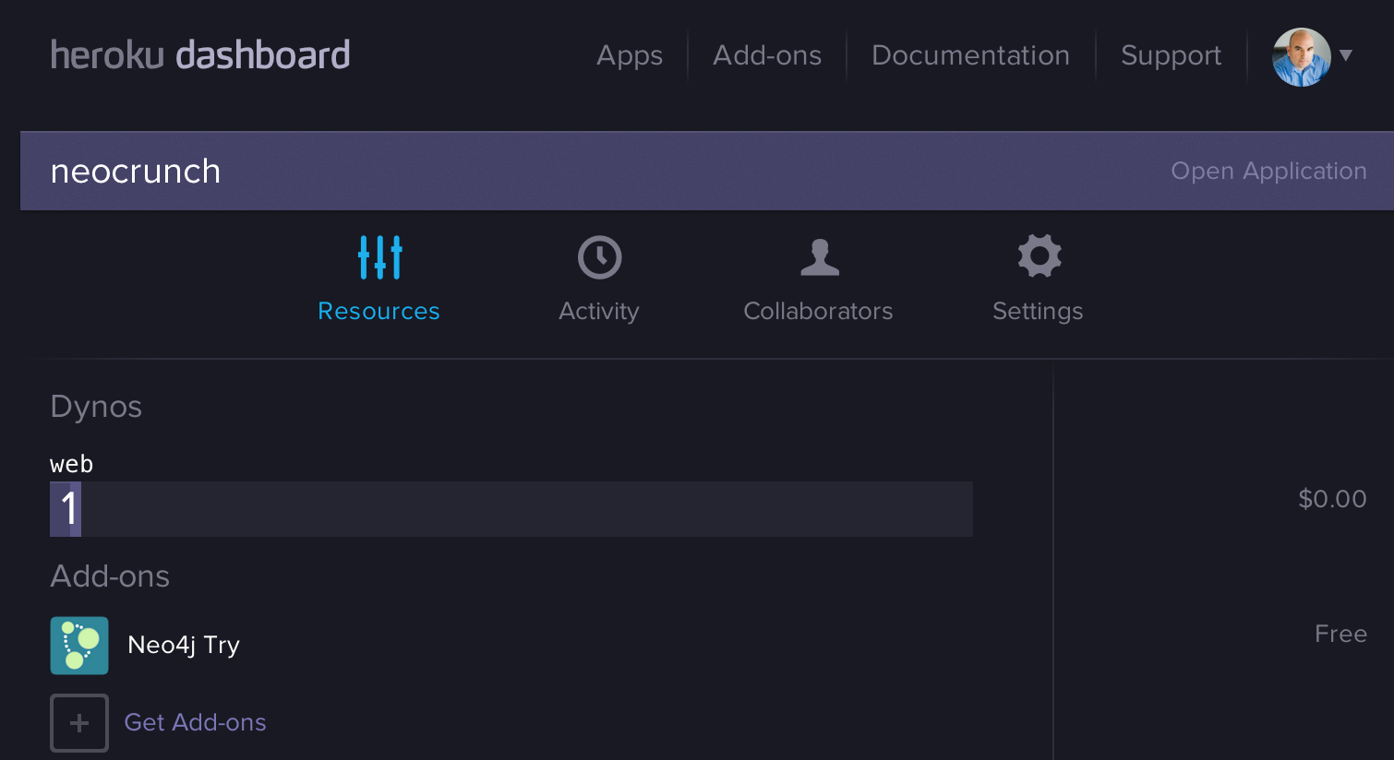This screenshot has height=760, width=1394.
Task: Click the Activity clock icon
Action: tap(599, 257)
